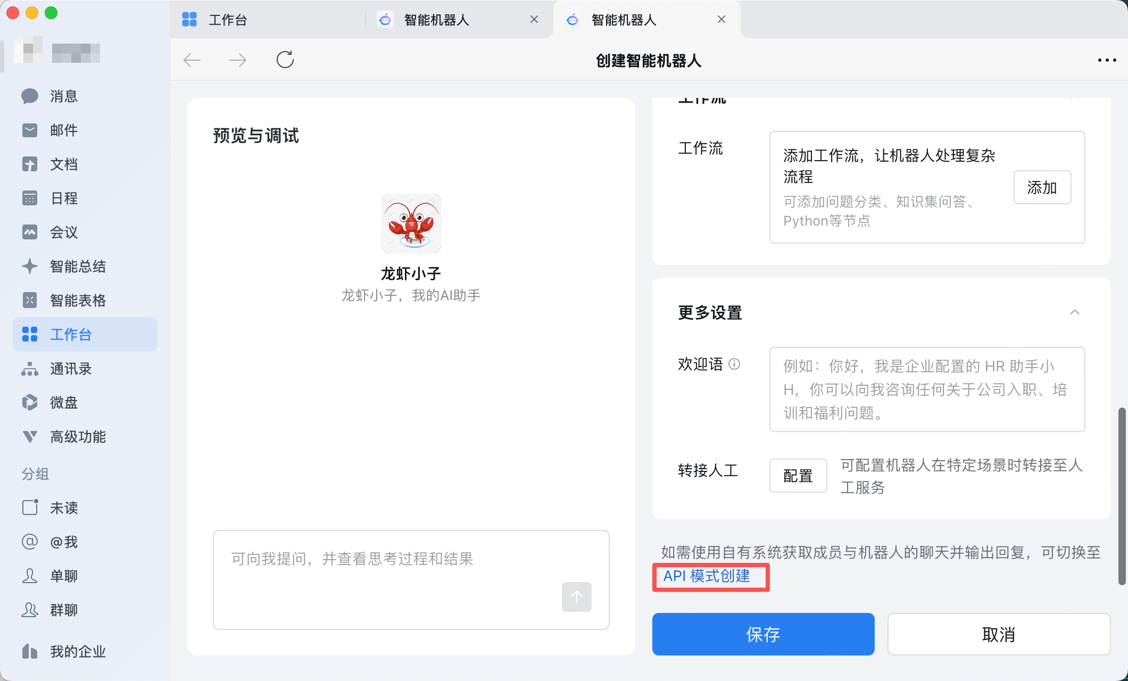This screenshot has width=1128, height=681.
Task: Open 智能总结 sparkle icon item
Action: (x=30, y=266)
